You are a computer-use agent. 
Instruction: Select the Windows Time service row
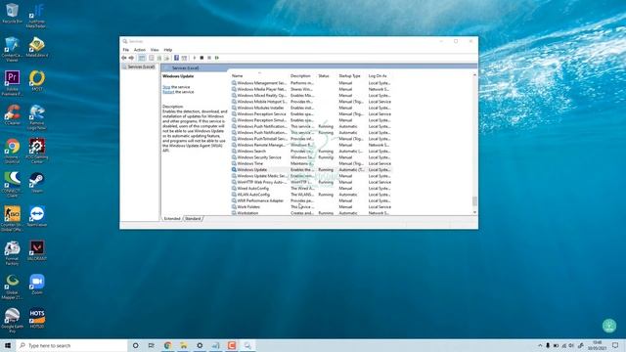pyautogui.click(x=311, y=163)
